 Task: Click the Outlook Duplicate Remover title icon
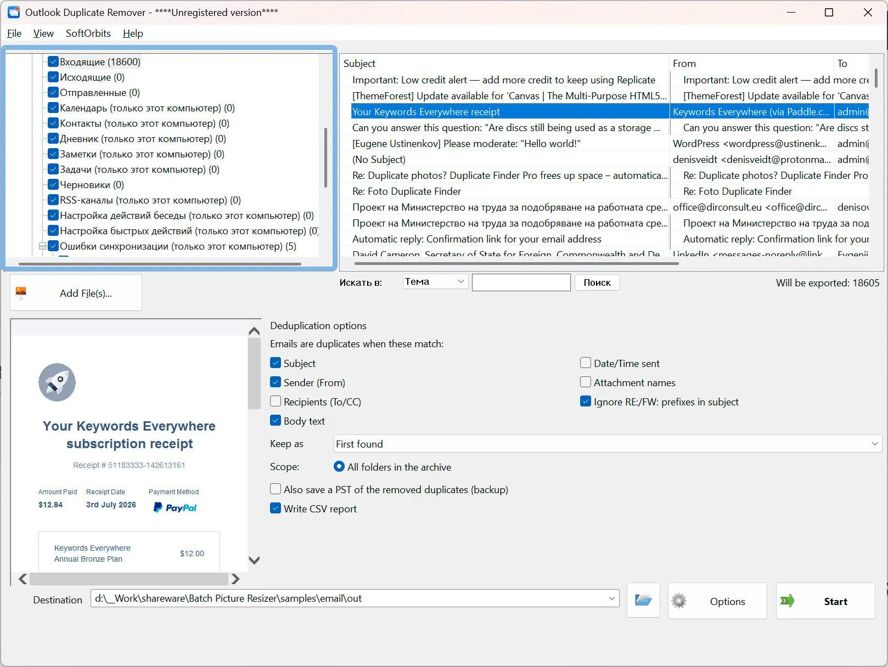14,12
